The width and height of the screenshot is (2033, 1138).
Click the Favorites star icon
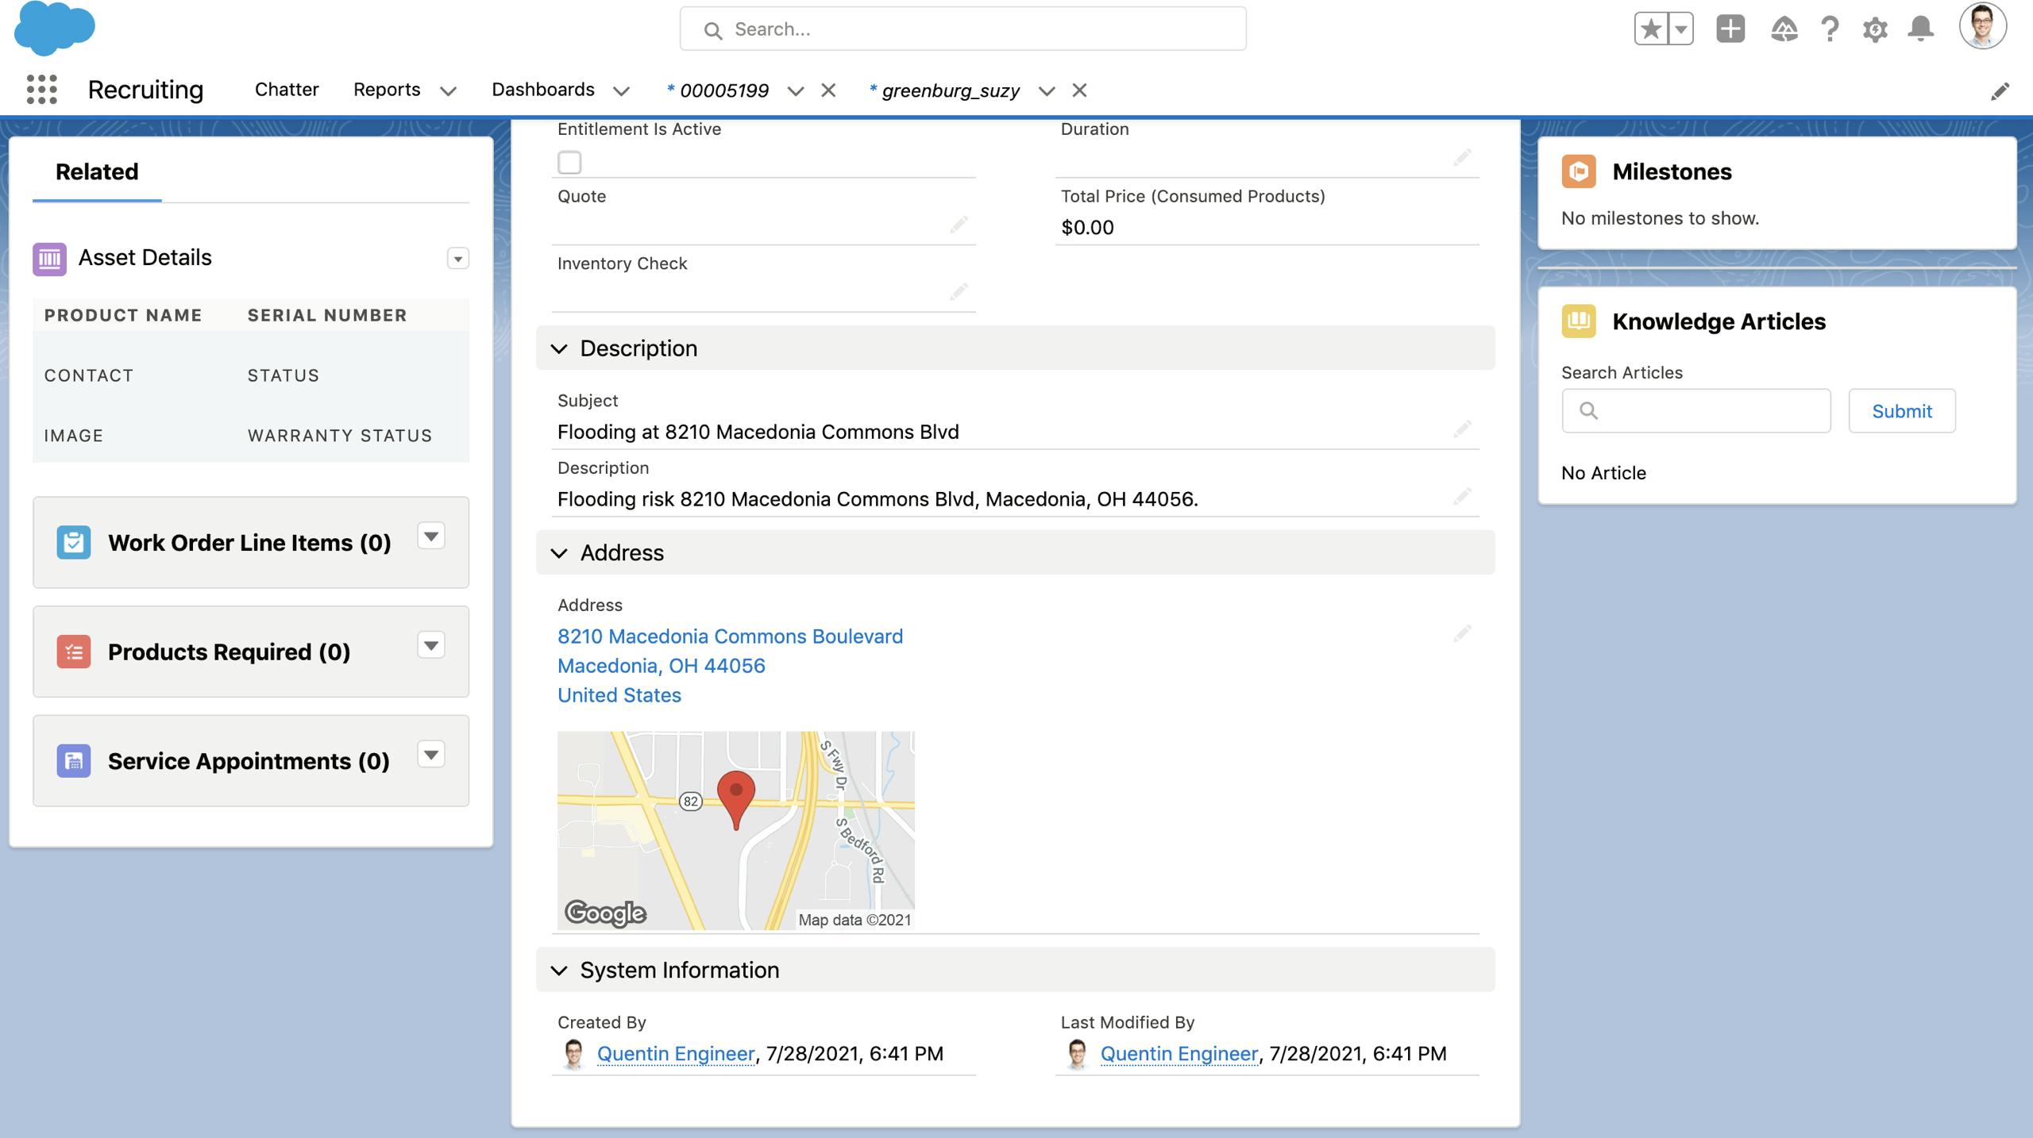1650,30
